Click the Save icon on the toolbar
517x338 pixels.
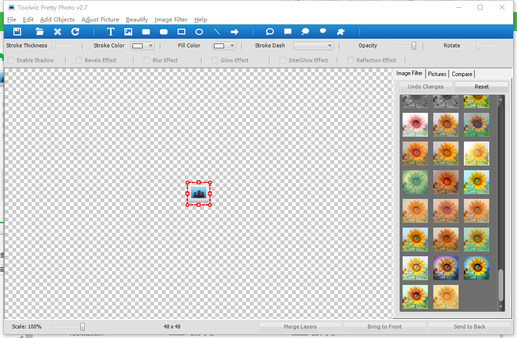click(x=17, y=32)
